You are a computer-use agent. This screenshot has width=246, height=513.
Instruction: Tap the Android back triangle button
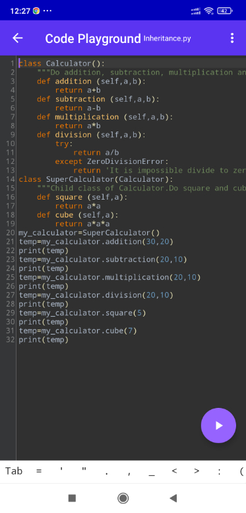point(173,498)
